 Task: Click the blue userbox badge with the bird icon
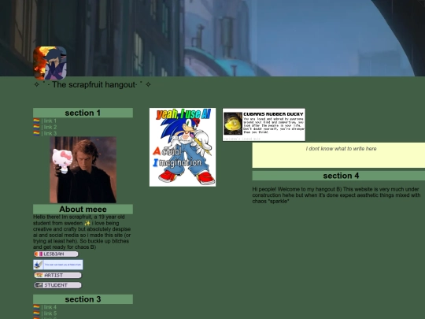(58, 265)
